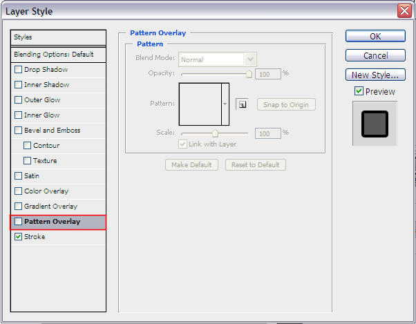Click the create new preset from pattern icon
The width and height of the screenshot is (416, 324).
coord(242,104)
